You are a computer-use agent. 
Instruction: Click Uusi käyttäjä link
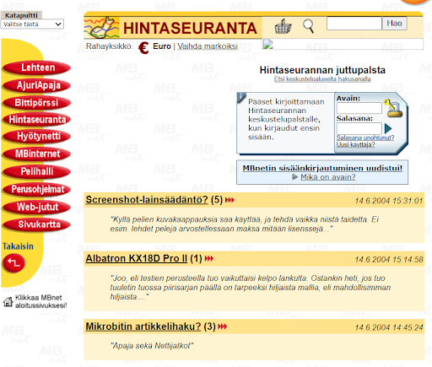(355, 144)
